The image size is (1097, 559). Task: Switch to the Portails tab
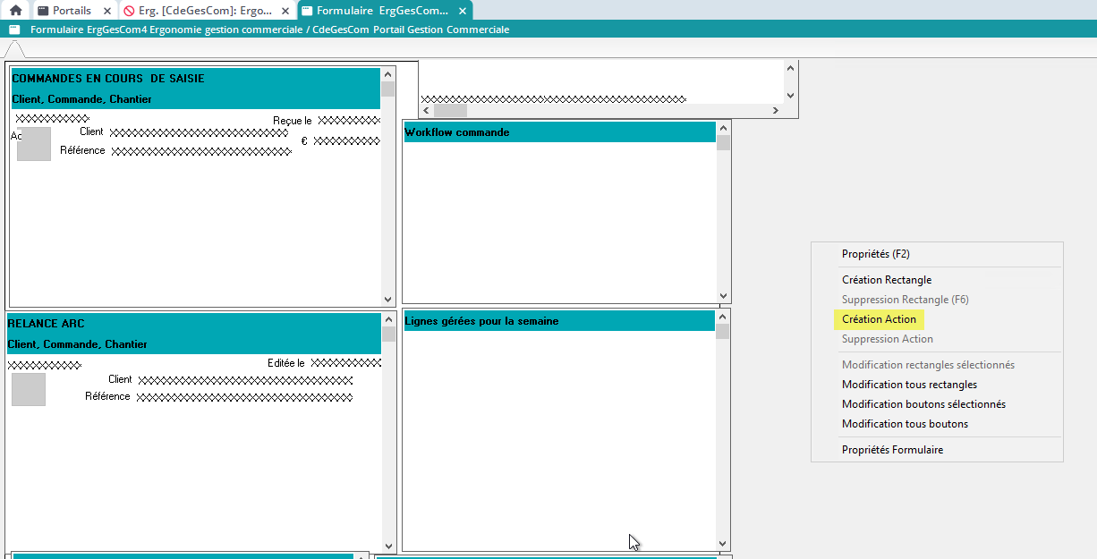tap(72, 11)
